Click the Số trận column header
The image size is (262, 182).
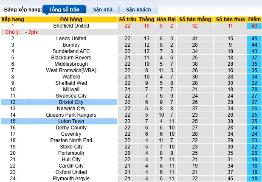pos(127,20)
